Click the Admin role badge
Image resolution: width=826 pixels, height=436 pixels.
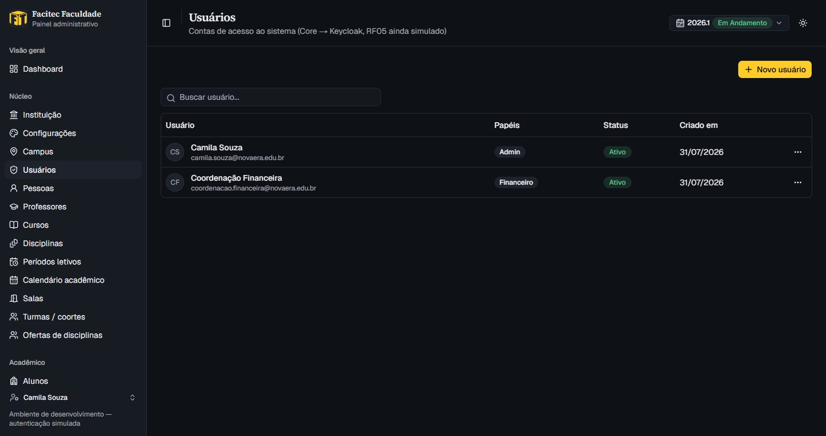point(510,152)
